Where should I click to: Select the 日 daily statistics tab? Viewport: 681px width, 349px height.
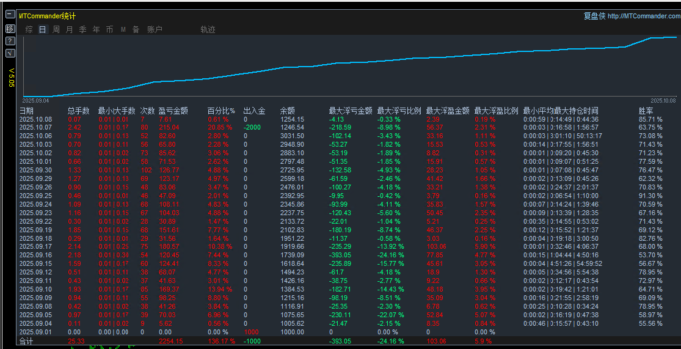(x=42, y=29)
